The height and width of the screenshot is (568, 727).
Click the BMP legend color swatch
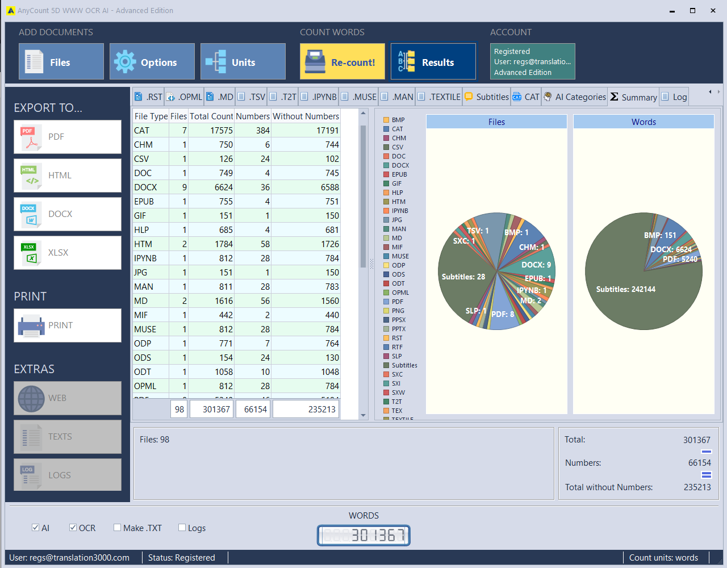coord(386,120)
